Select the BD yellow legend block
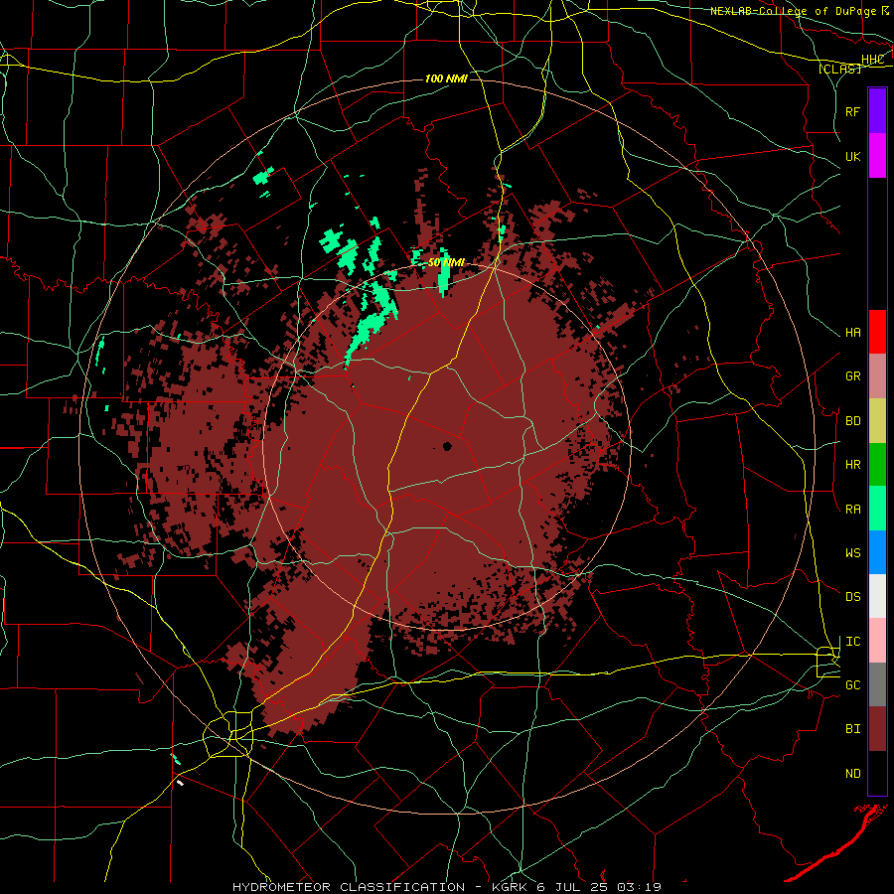The height and width of the screenshot is (894, 894). point(877,421)
